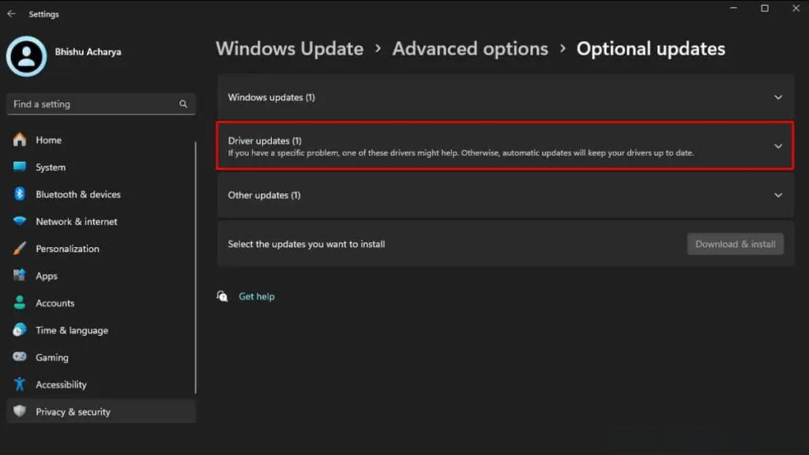The width and height of the screenshot is (809, 455).
Task: Click the Accessibility figure icon
Action: coord(20,385)
